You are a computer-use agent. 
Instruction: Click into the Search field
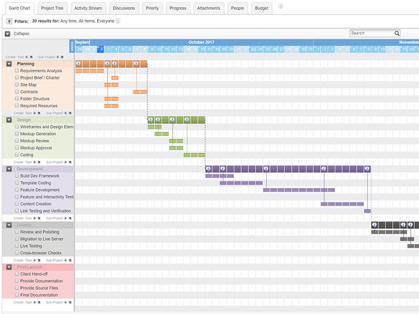pyautogui.click(x=371, y=33)
